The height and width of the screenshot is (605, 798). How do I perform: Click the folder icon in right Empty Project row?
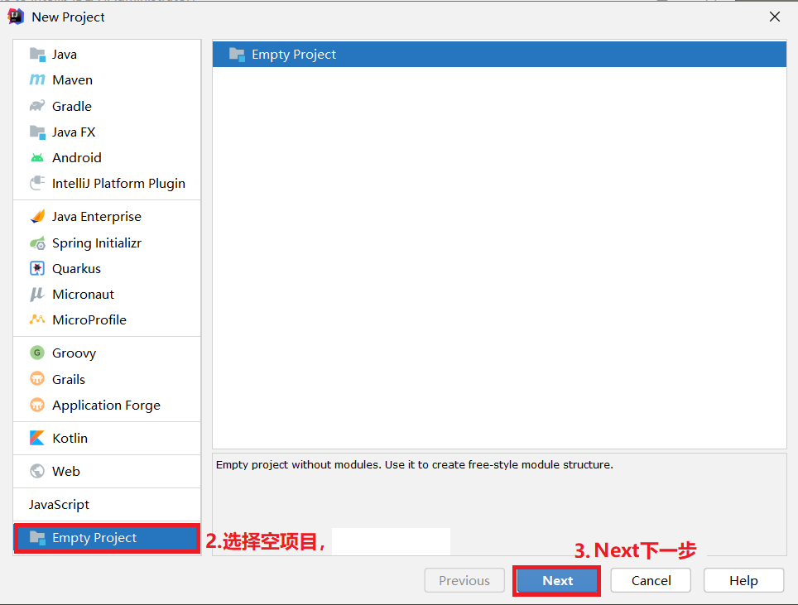tap(237, 55)
